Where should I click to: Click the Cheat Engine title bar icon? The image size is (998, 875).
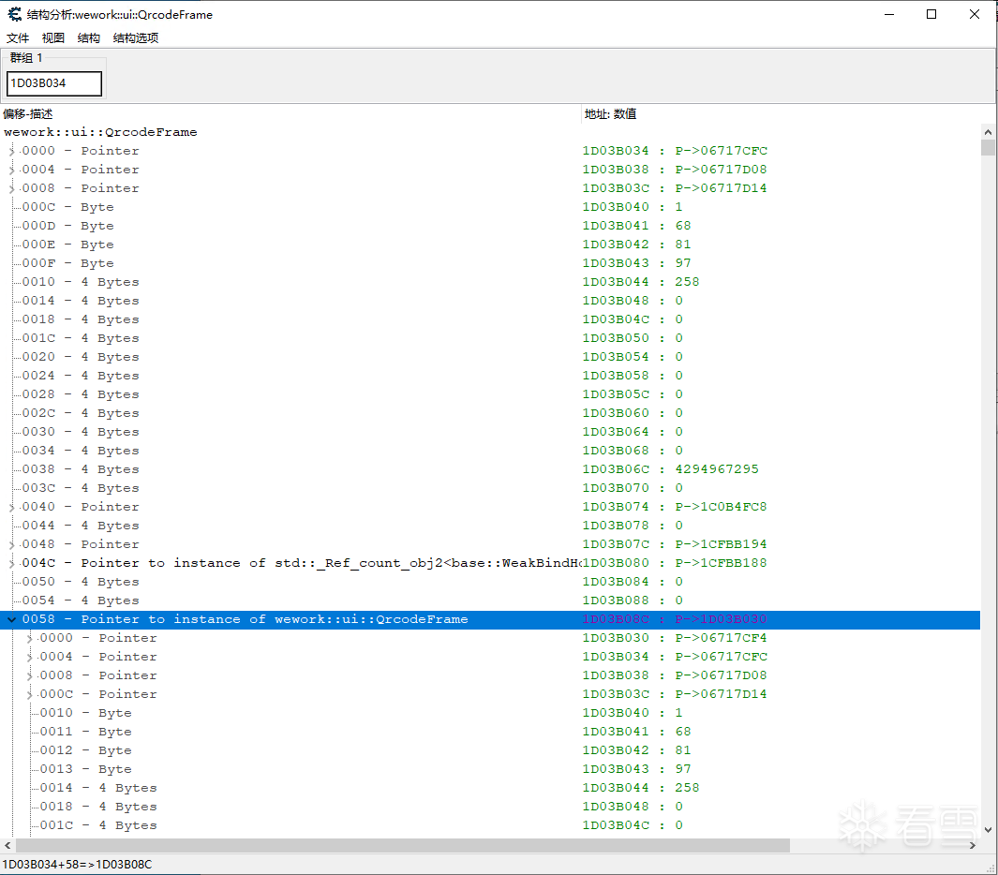[14, 14]
